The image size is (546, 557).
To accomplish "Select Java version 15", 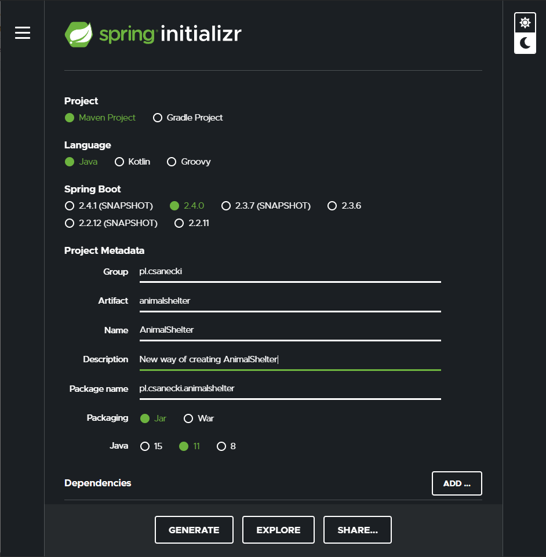I will click(x=151, y=446).
